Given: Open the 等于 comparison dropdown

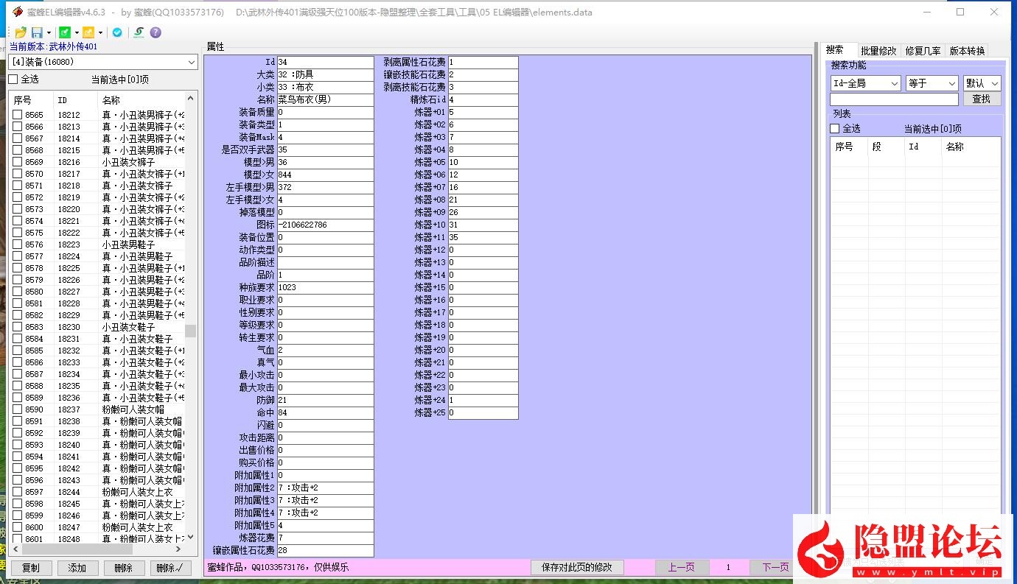Looking at the screenshot, I should click(951, 83).
